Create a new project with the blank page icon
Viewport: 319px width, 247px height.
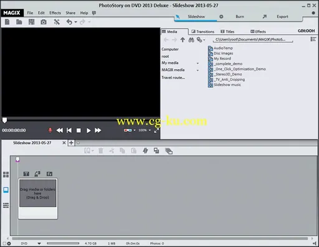7,22
